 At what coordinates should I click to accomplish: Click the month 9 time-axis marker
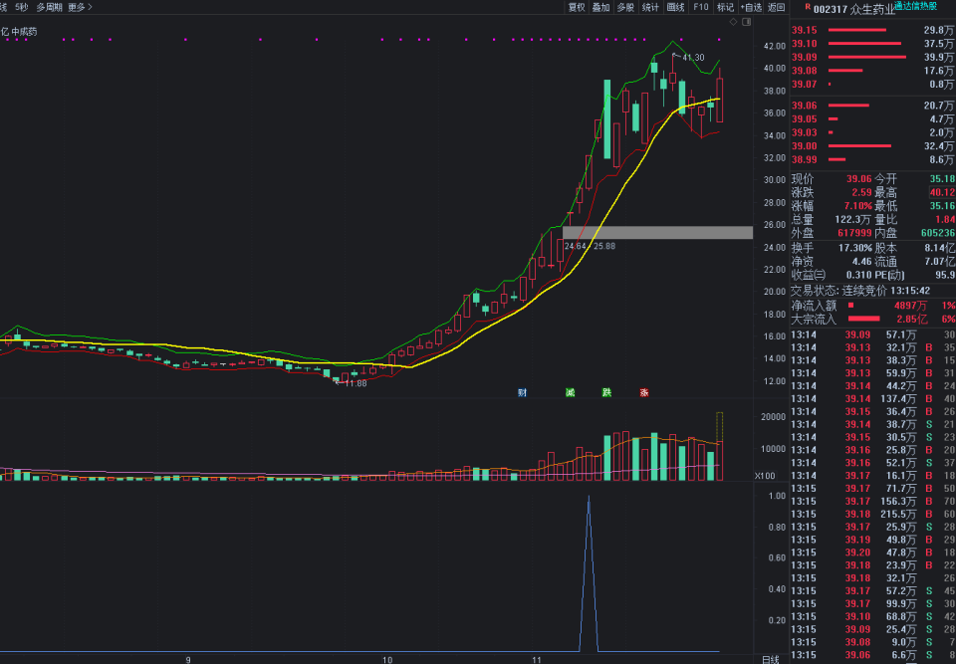[x=188, y=660]
